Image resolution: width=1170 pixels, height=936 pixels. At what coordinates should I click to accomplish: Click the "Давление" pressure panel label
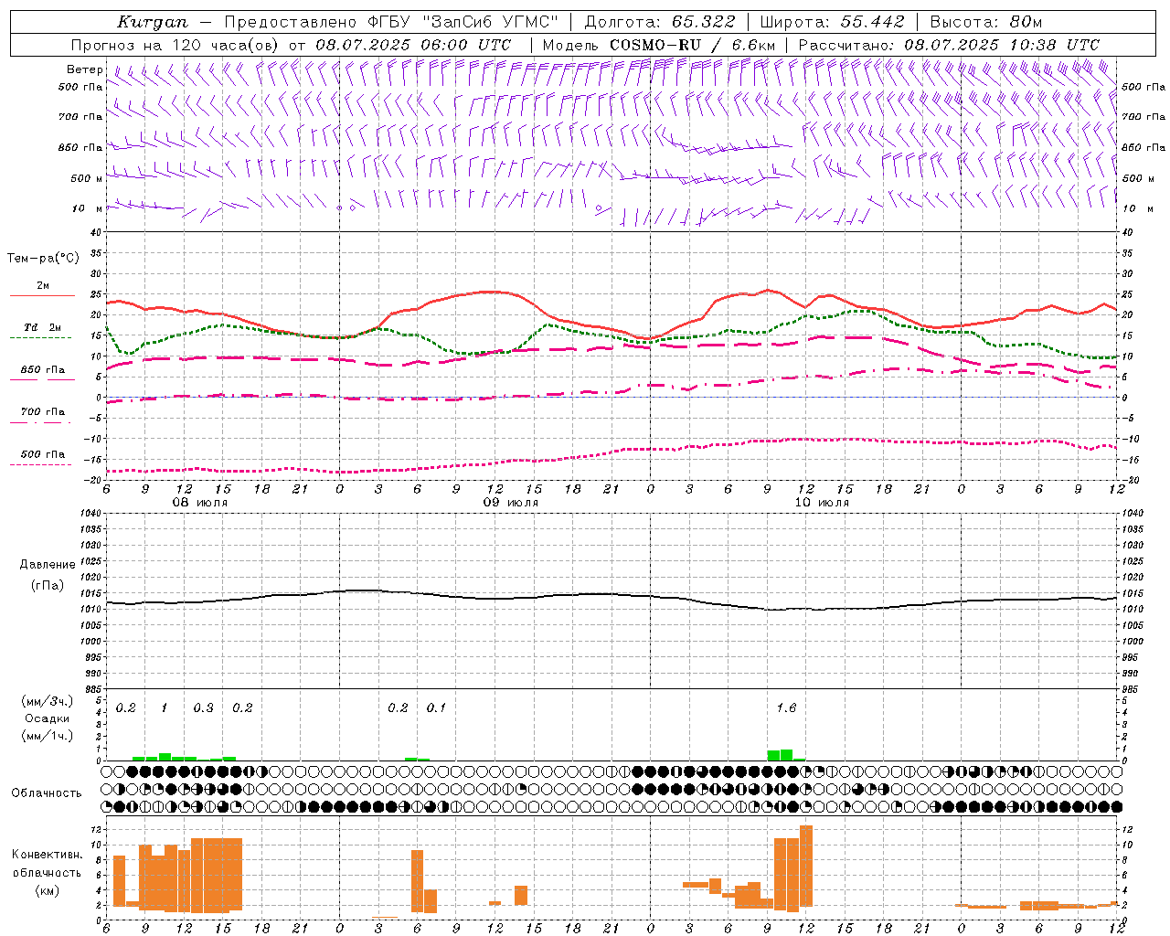(47, 565)
